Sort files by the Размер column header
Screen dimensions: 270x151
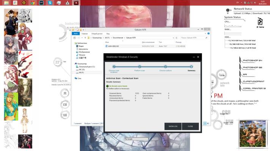point(178,42)
